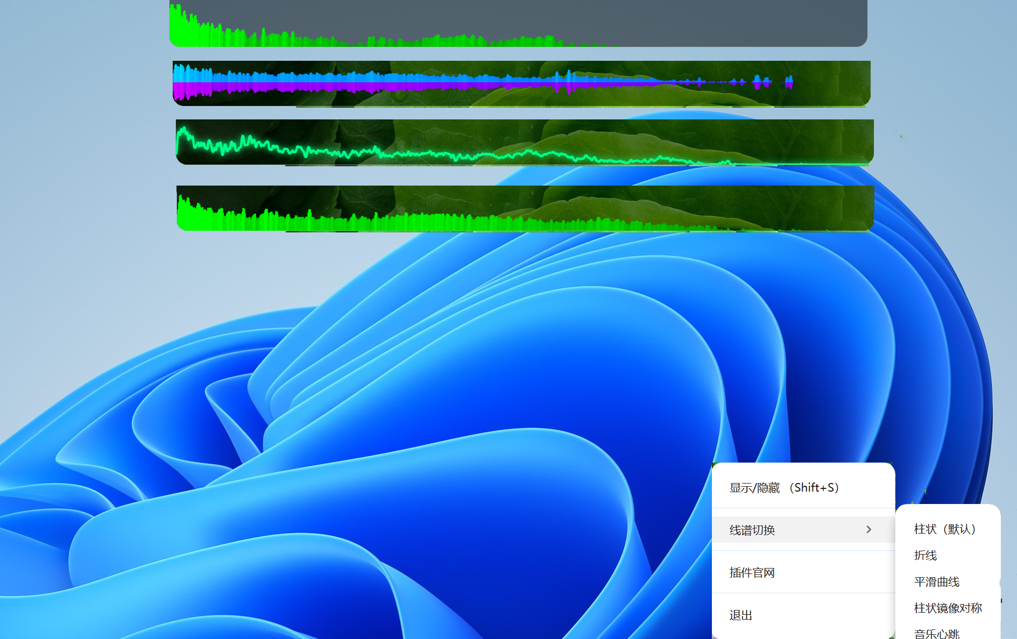The width and height of the screenshot is (1017, 639).
Task: Click the green line-curve spectrum panel
Action: [525, 142]
